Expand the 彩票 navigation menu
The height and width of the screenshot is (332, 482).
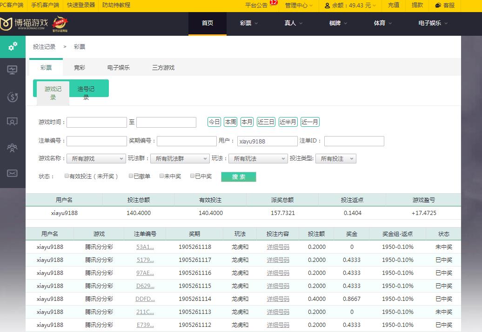(249, 23)
